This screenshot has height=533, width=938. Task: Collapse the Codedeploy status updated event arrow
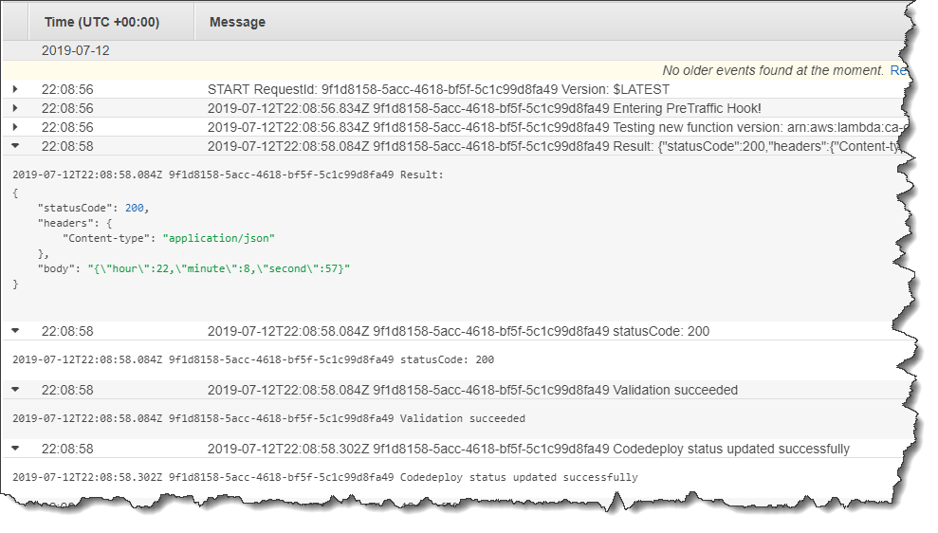click(x=15, y=449)
